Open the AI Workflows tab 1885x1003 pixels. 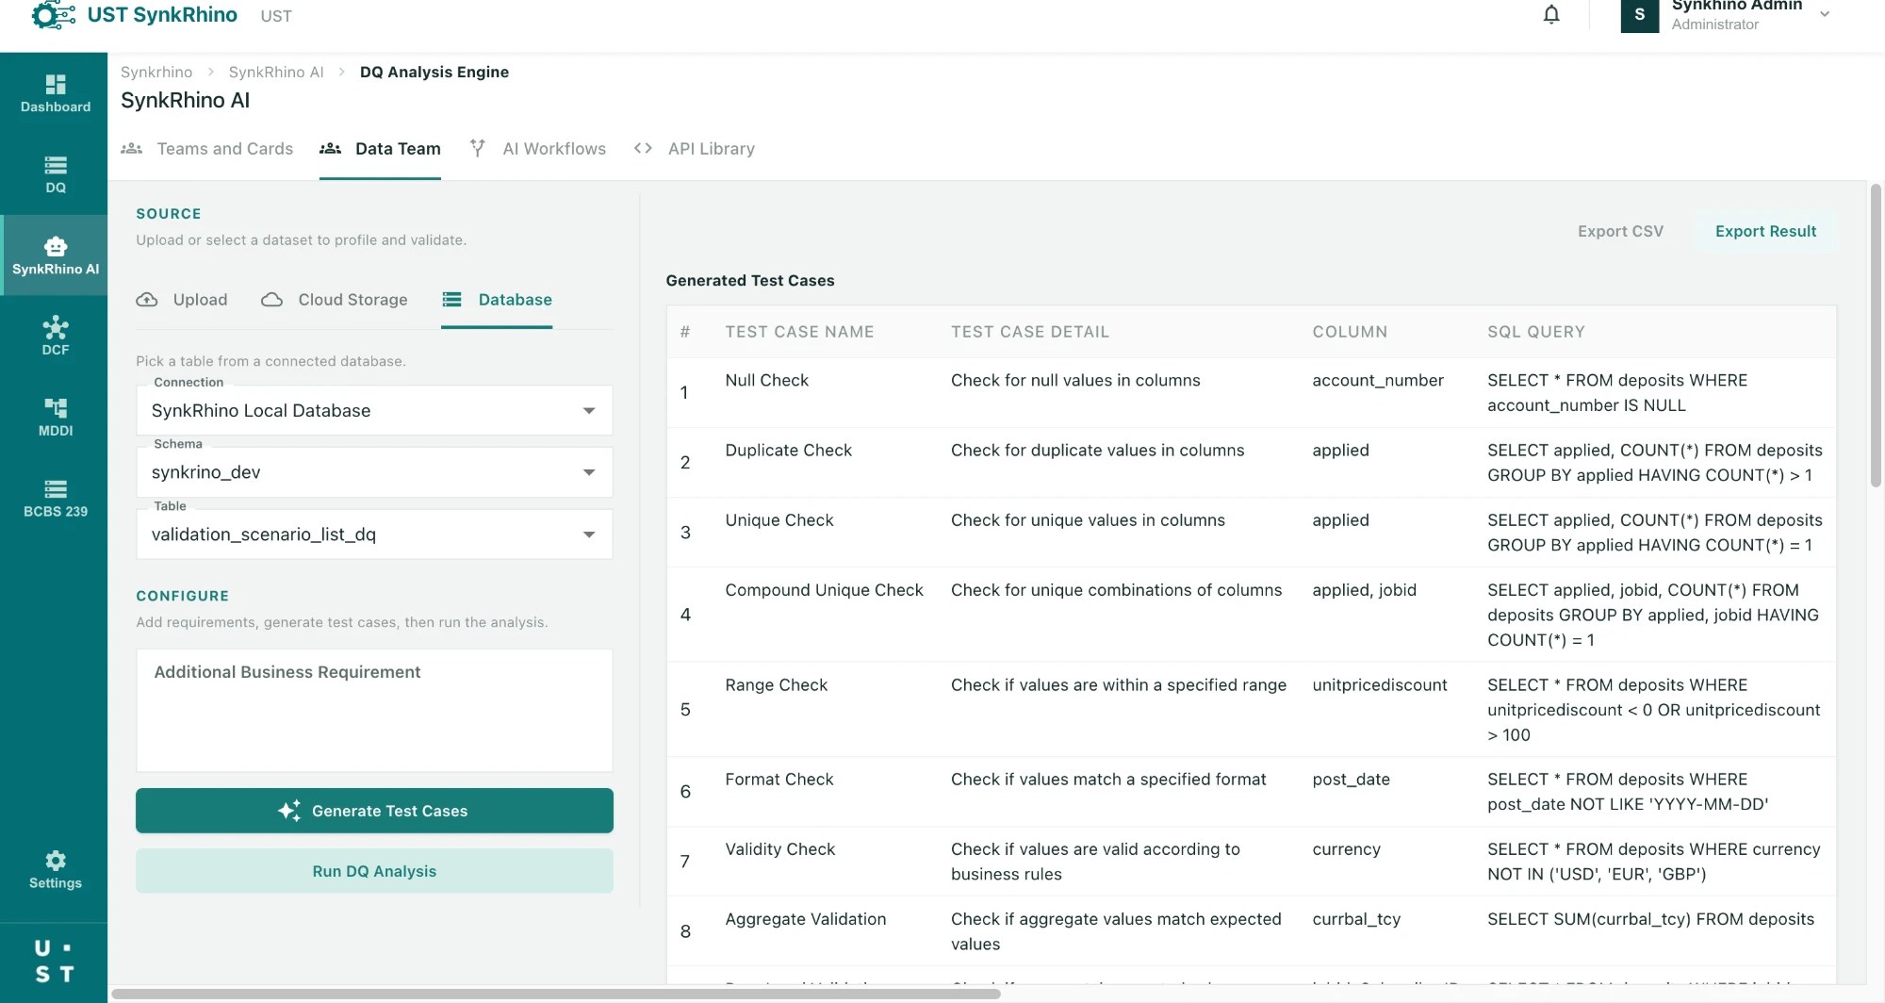537,149
